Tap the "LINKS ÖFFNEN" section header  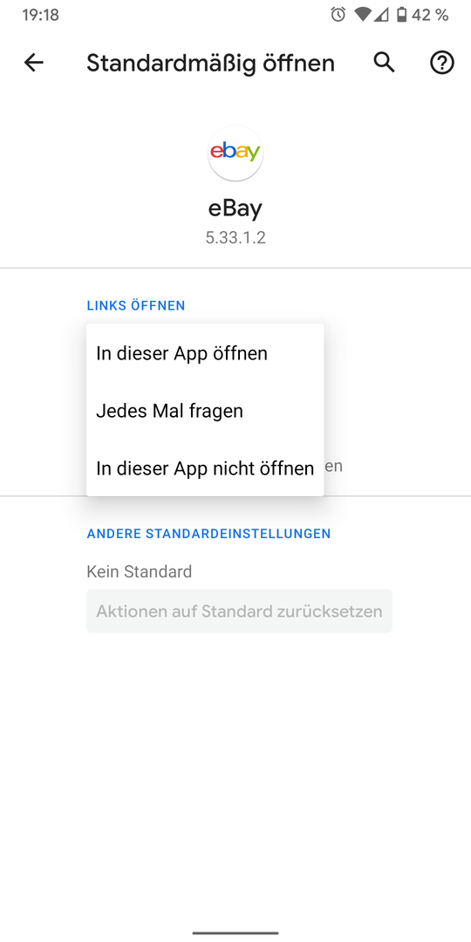136,305
